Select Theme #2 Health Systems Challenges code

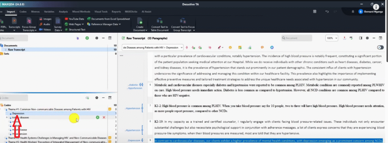pos(57,138)
